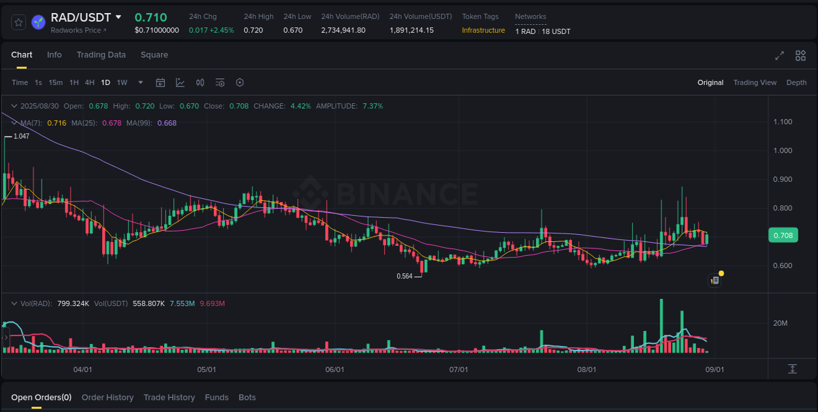Select the chart style icon
Viewport: 818px width, 412px height.
click(181, 82)
